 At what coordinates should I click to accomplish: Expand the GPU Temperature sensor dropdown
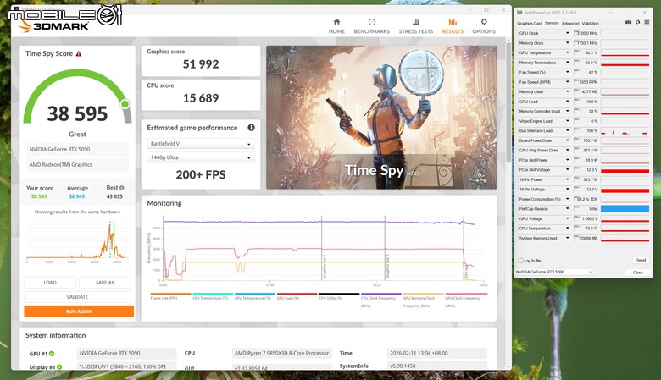point(568,52)
